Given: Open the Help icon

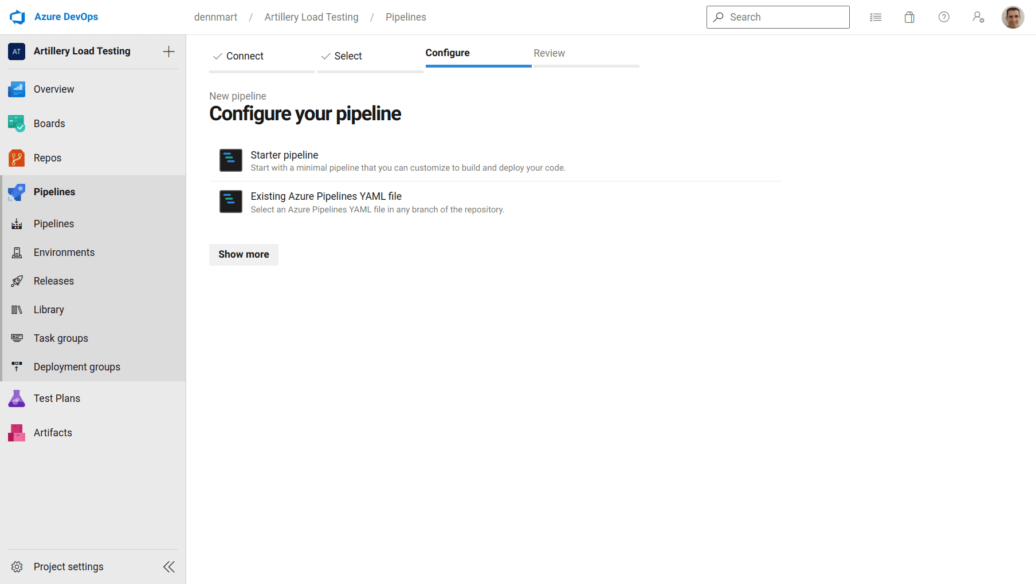Looking at the screenshot, I should coord(944,17).
